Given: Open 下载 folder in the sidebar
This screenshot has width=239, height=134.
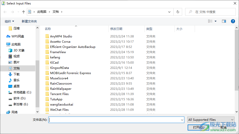Looking at the screenshot, I should [x=14, y=74].
